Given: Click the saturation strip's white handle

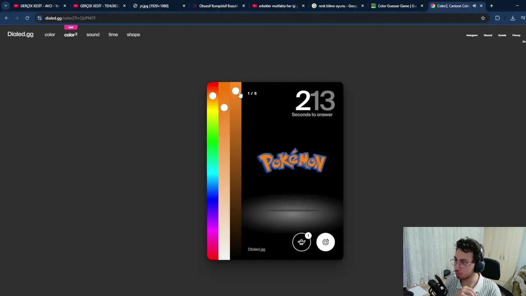Looking at the screenshot, I should [224, 108].
